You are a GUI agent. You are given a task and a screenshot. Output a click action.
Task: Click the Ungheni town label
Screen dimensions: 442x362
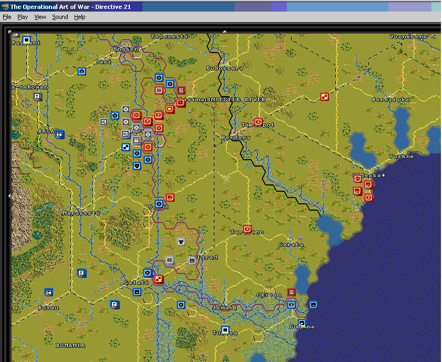[x=126, y=49]
